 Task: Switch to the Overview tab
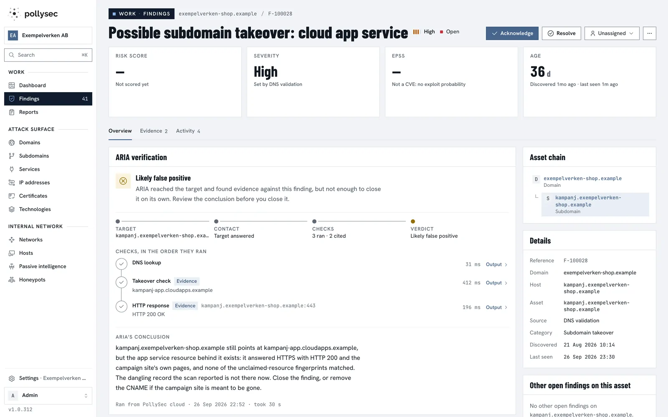click(120, 131)
